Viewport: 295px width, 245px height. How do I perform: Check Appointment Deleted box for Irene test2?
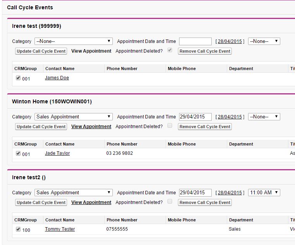(169, 202)
